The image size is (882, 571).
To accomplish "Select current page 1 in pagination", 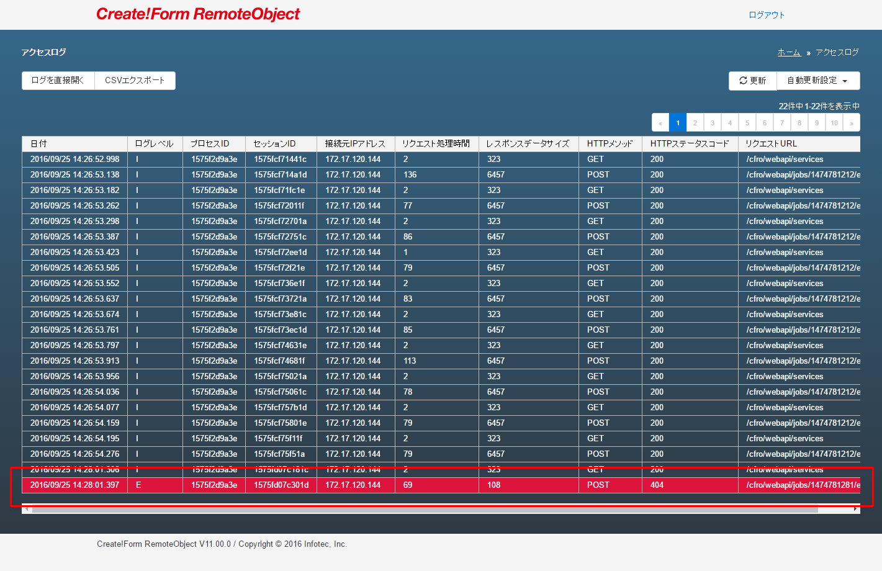I will click(x=678, y=123).
